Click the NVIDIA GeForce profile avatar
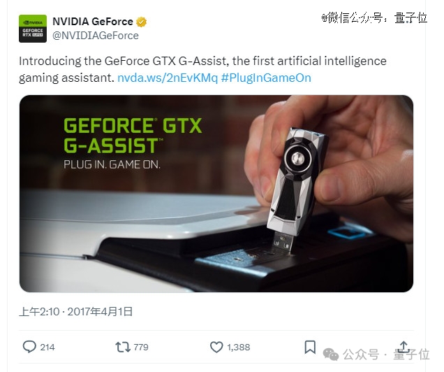 [x=33, y=29]
